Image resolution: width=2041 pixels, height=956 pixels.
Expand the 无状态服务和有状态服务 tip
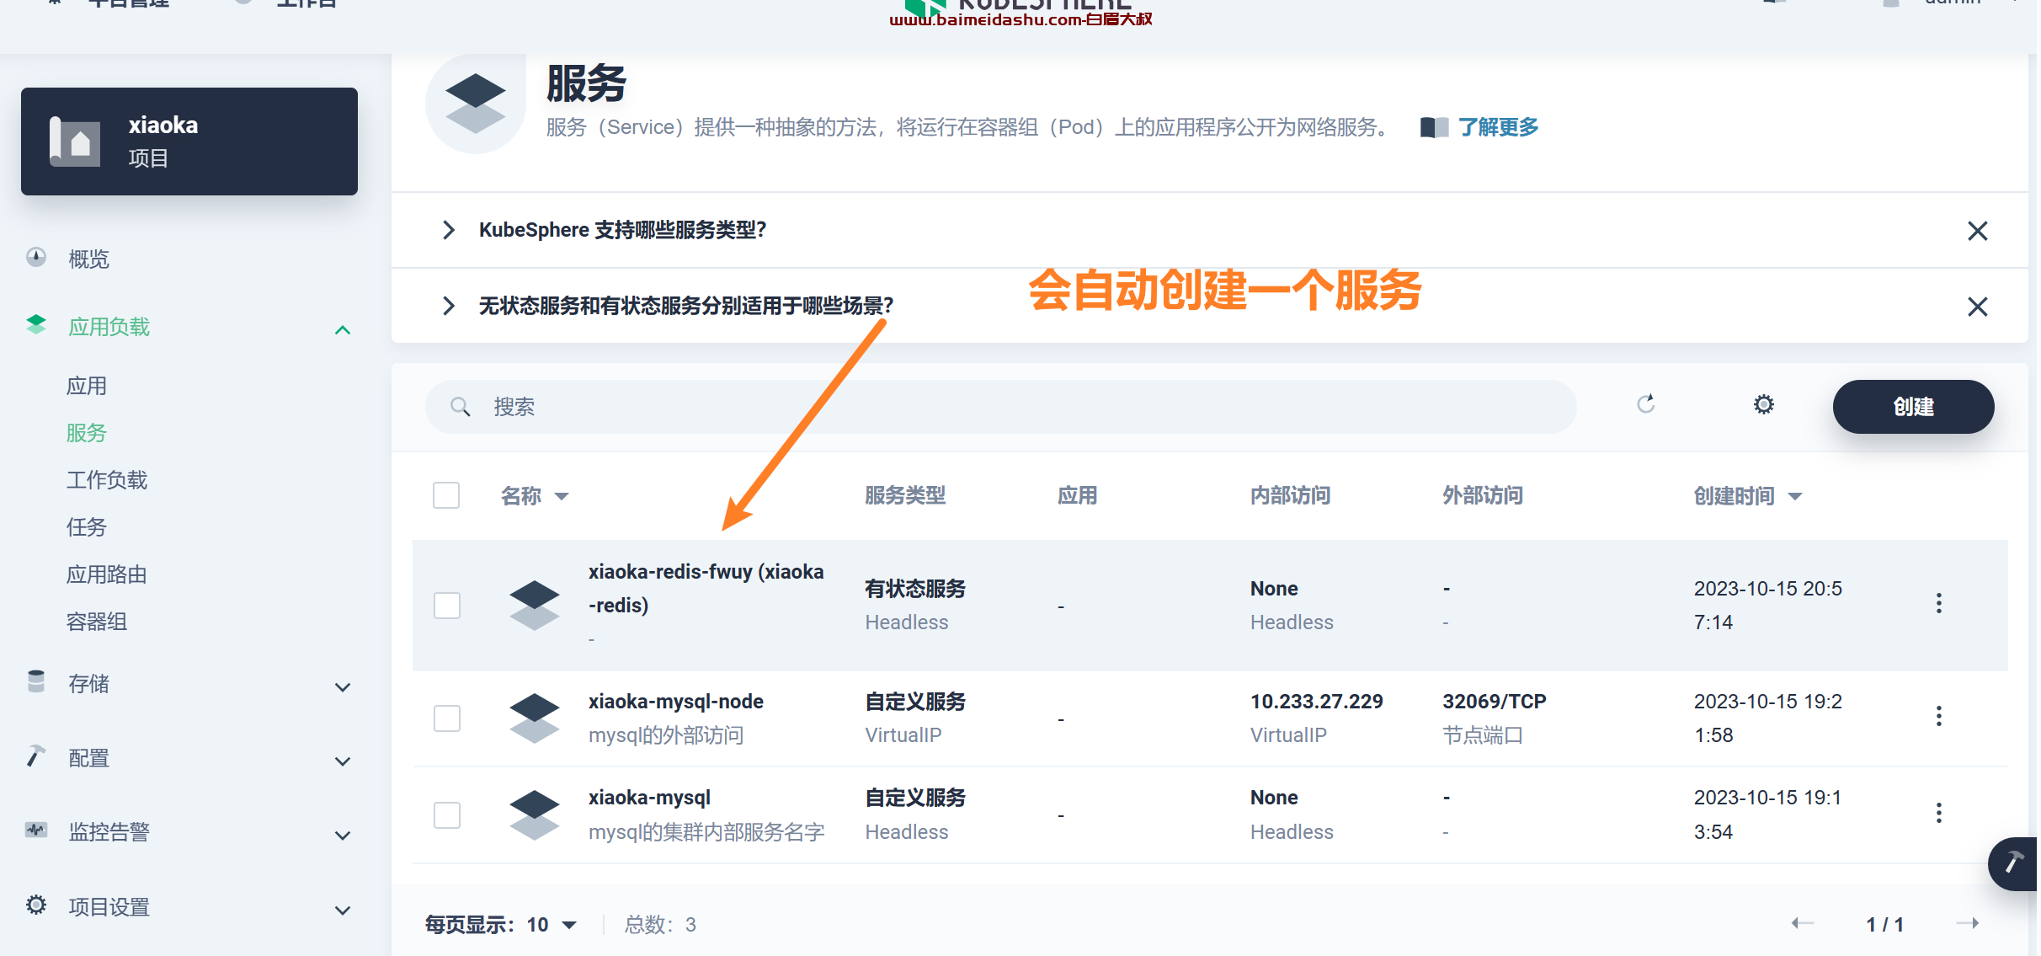[449, 306]
